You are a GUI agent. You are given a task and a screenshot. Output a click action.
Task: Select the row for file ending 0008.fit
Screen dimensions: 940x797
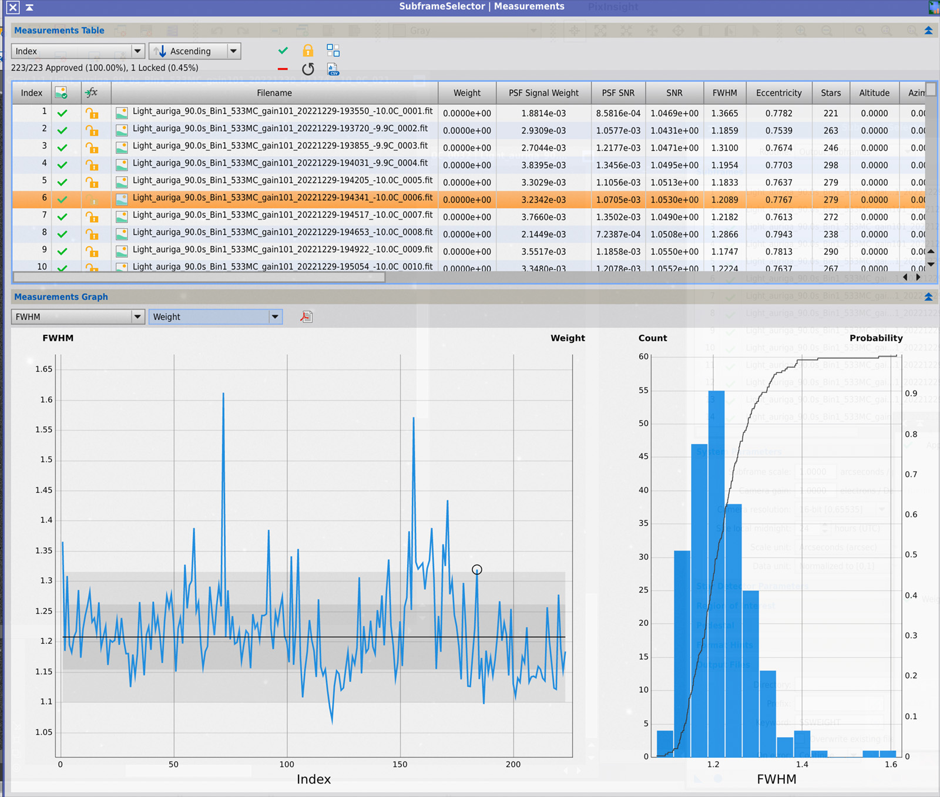click(x=469, y=234)
